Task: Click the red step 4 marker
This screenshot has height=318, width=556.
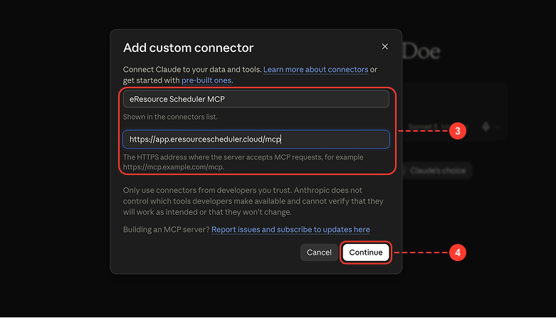Action: (x=458, y=253)
